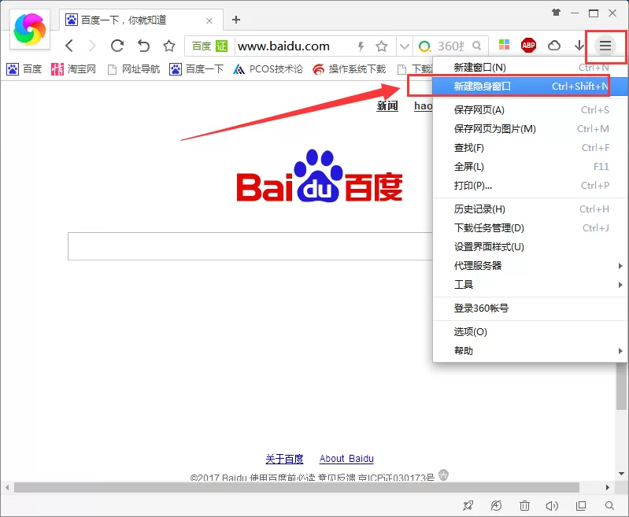Open the 操作系统下载 bookmark
The image size is (629, 517).
(x=349, y=69)
